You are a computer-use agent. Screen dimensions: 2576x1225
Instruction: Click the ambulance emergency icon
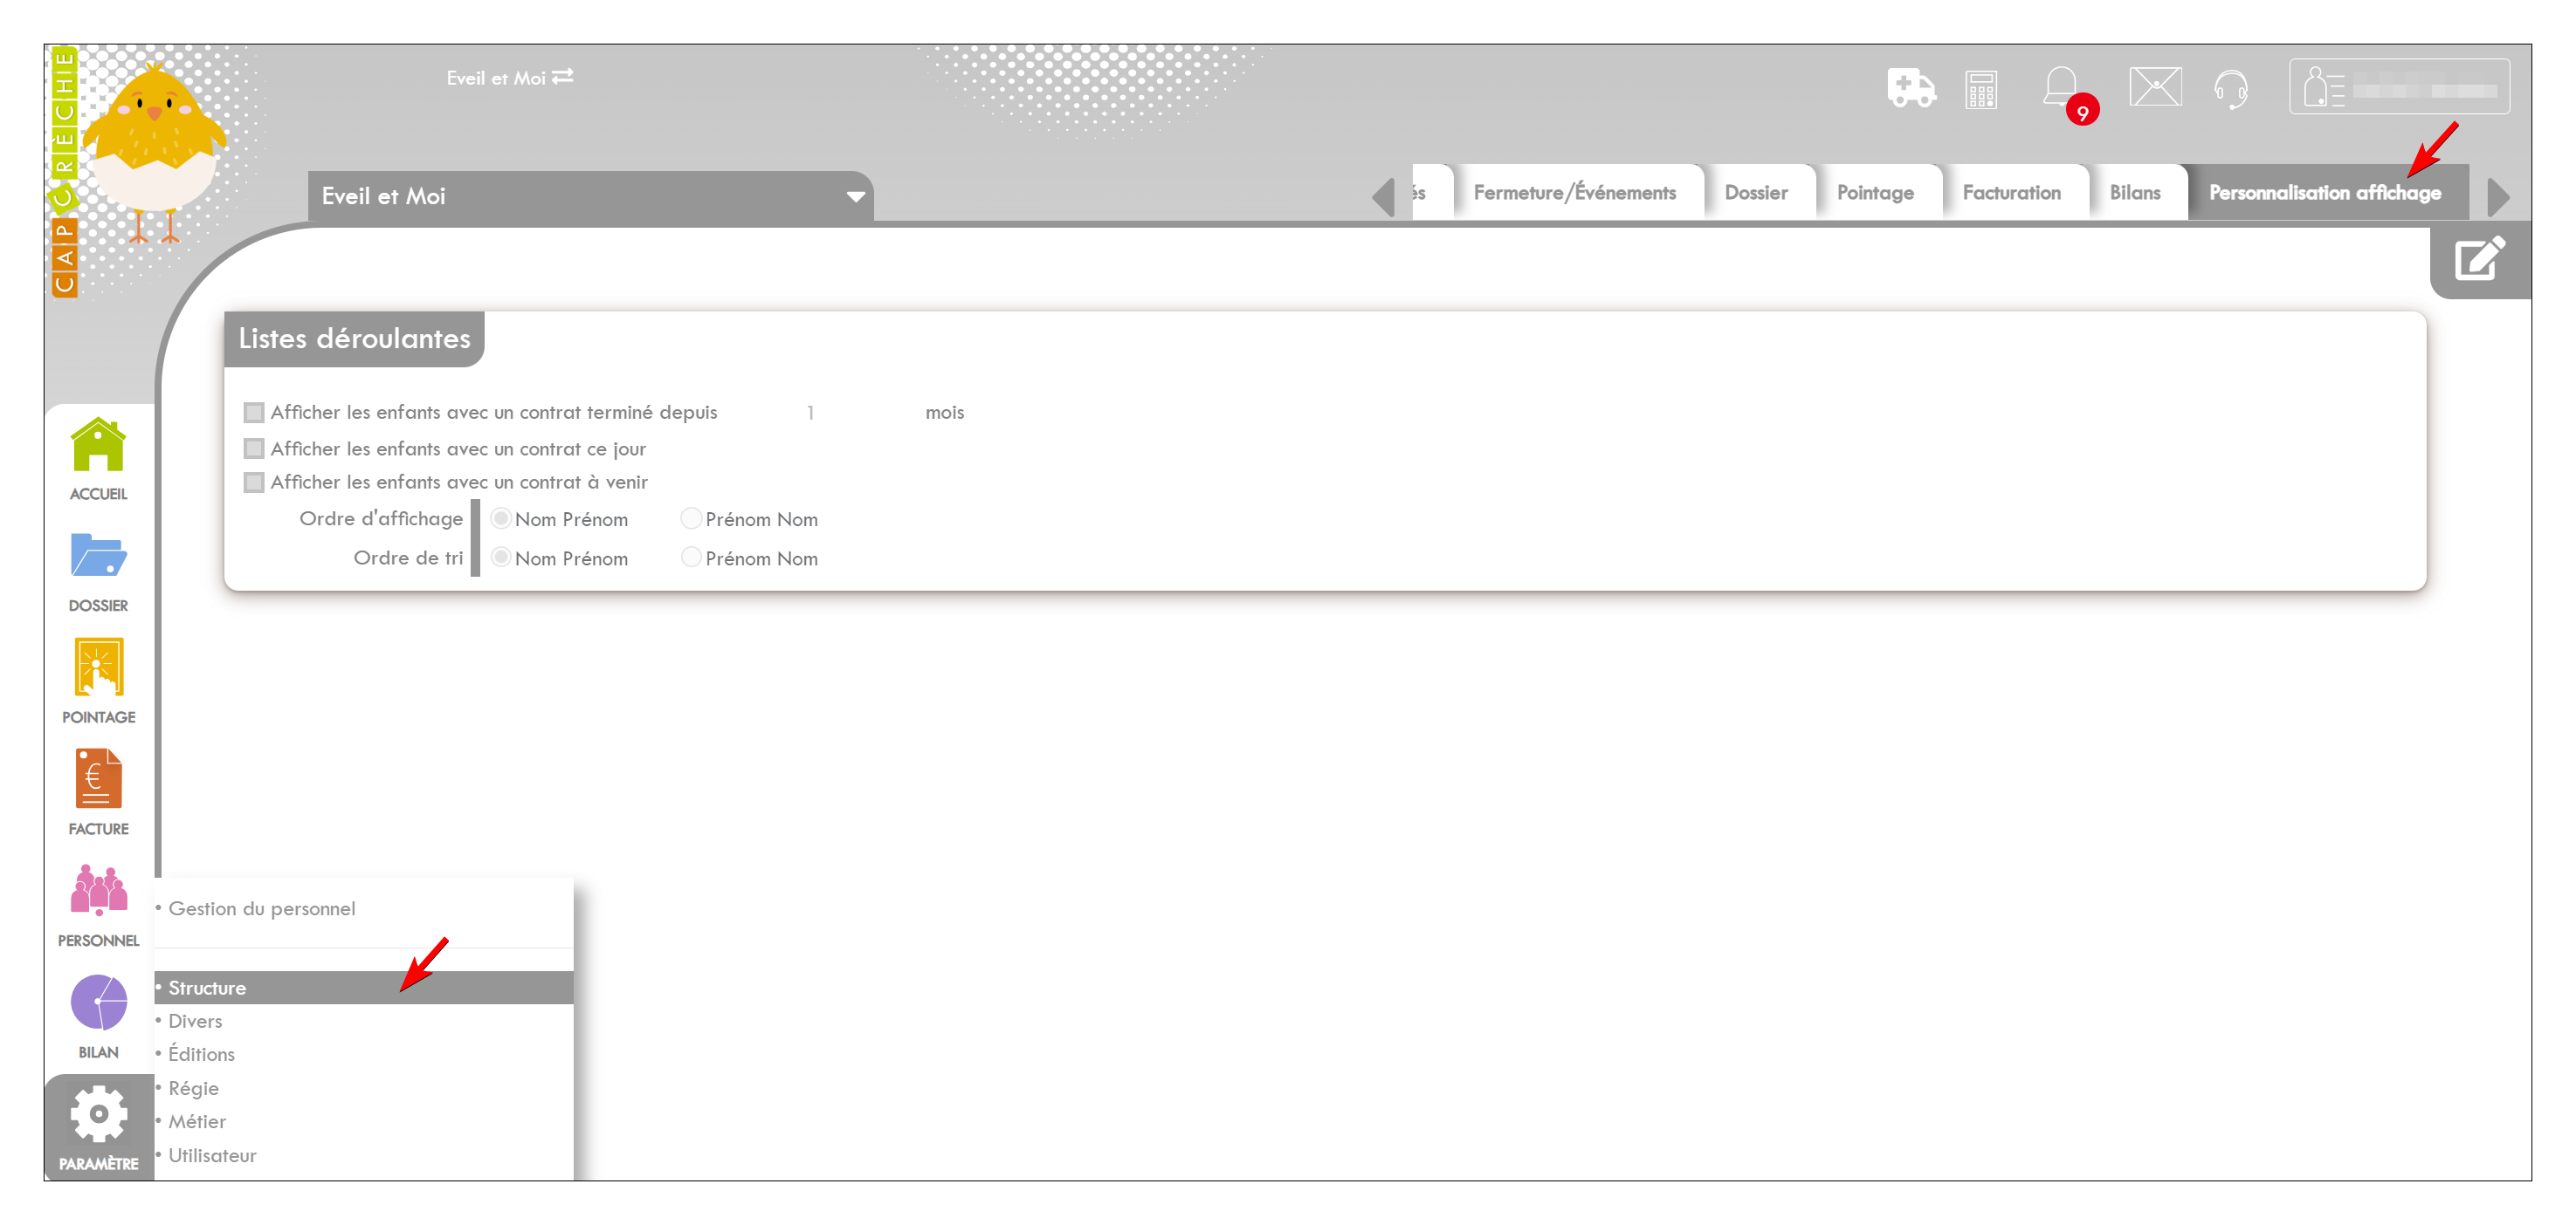(x=1911, y=88)
